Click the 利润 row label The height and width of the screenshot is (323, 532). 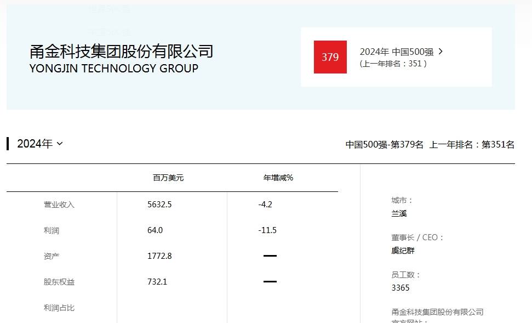(52, 230)
